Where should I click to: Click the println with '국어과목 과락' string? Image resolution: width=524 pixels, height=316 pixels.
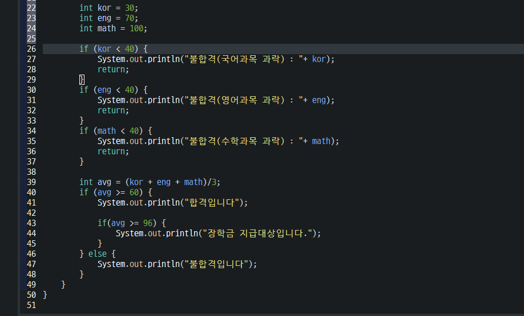[x=216, y=59]
